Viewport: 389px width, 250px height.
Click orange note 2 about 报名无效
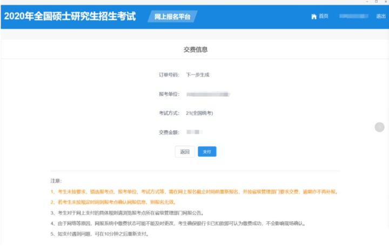pyautogui.click(x=114, y=202)
